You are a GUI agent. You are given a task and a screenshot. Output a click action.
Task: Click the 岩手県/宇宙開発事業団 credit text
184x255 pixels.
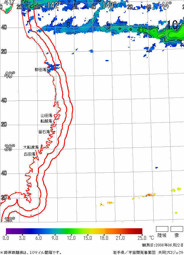(x=134, y=252)
